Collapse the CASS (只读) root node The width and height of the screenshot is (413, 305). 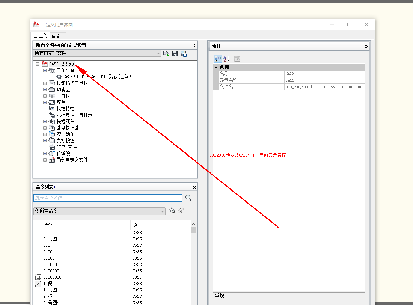(38, 64)
